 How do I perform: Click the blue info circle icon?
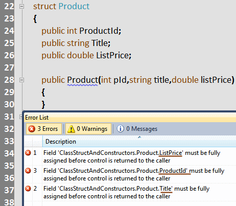tap(121, 129)
